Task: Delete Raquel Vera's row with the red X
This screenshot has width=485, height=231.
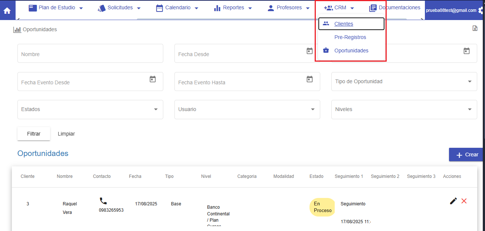Action: point(464,201)
